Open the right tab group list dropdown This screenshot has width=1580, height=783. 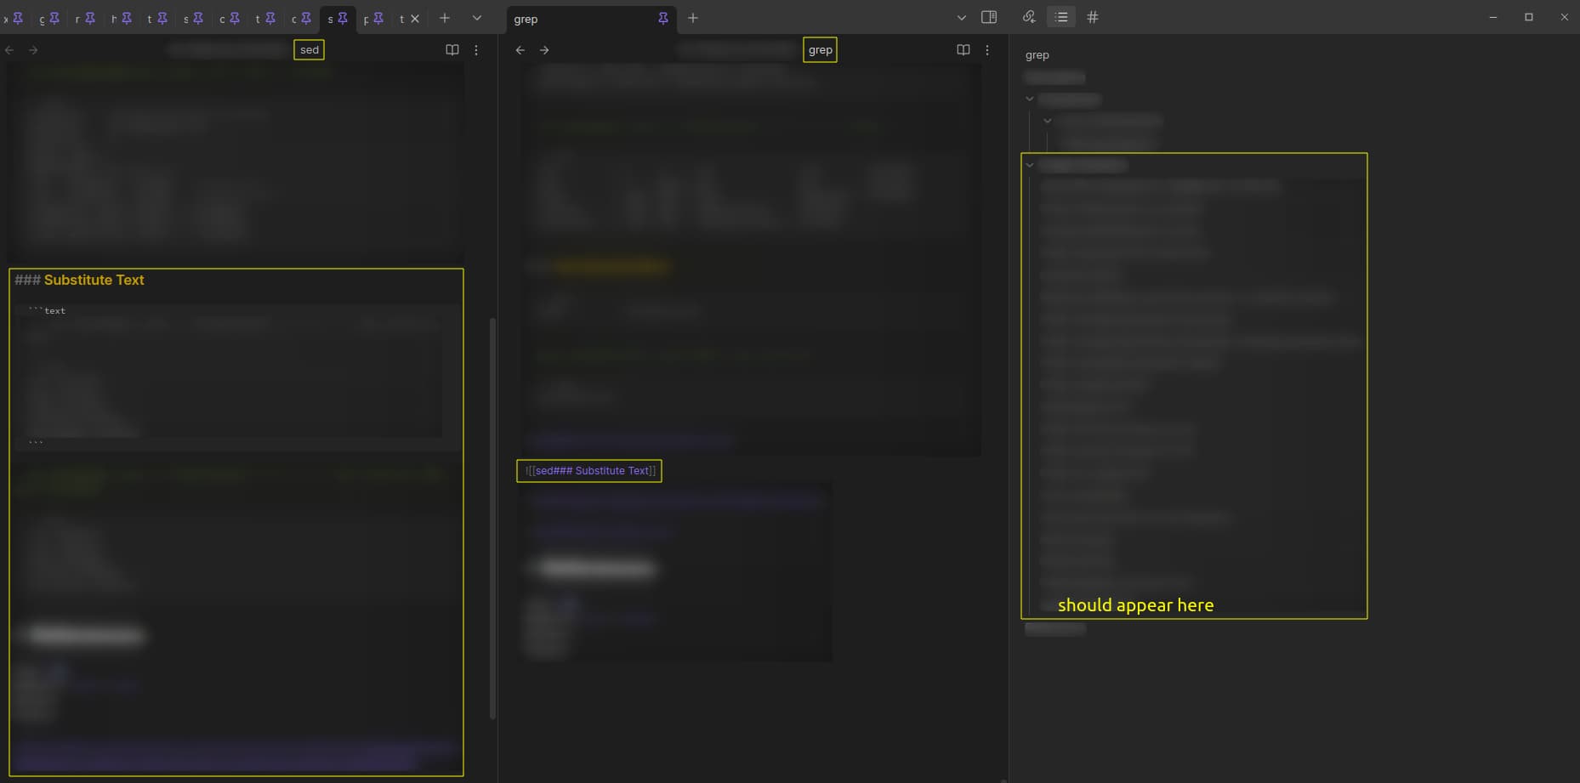click(962, 18)
